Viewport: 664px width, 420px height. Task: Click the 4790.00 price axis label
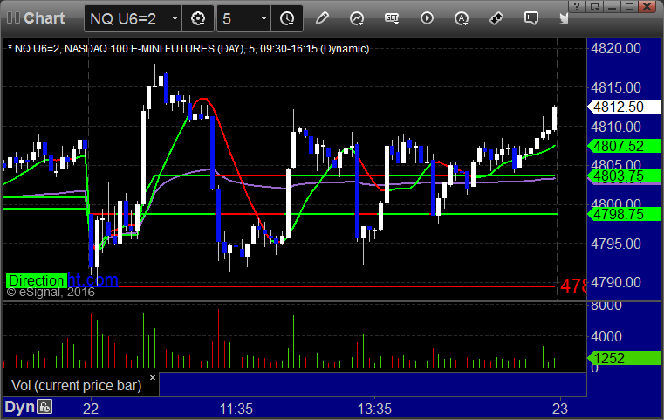pyautogui.click(x=616, y=282)
